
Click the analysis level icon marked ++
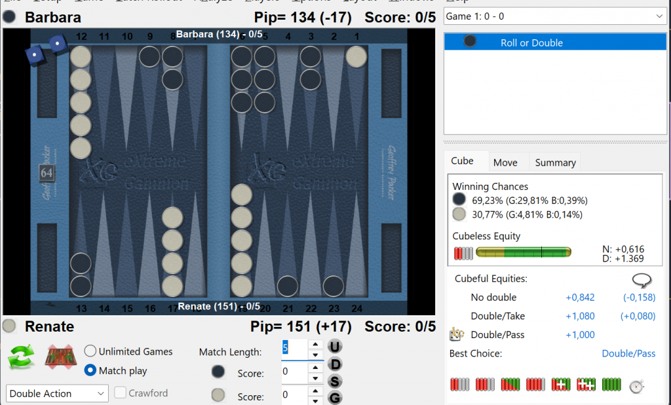(x=586, y=385)
